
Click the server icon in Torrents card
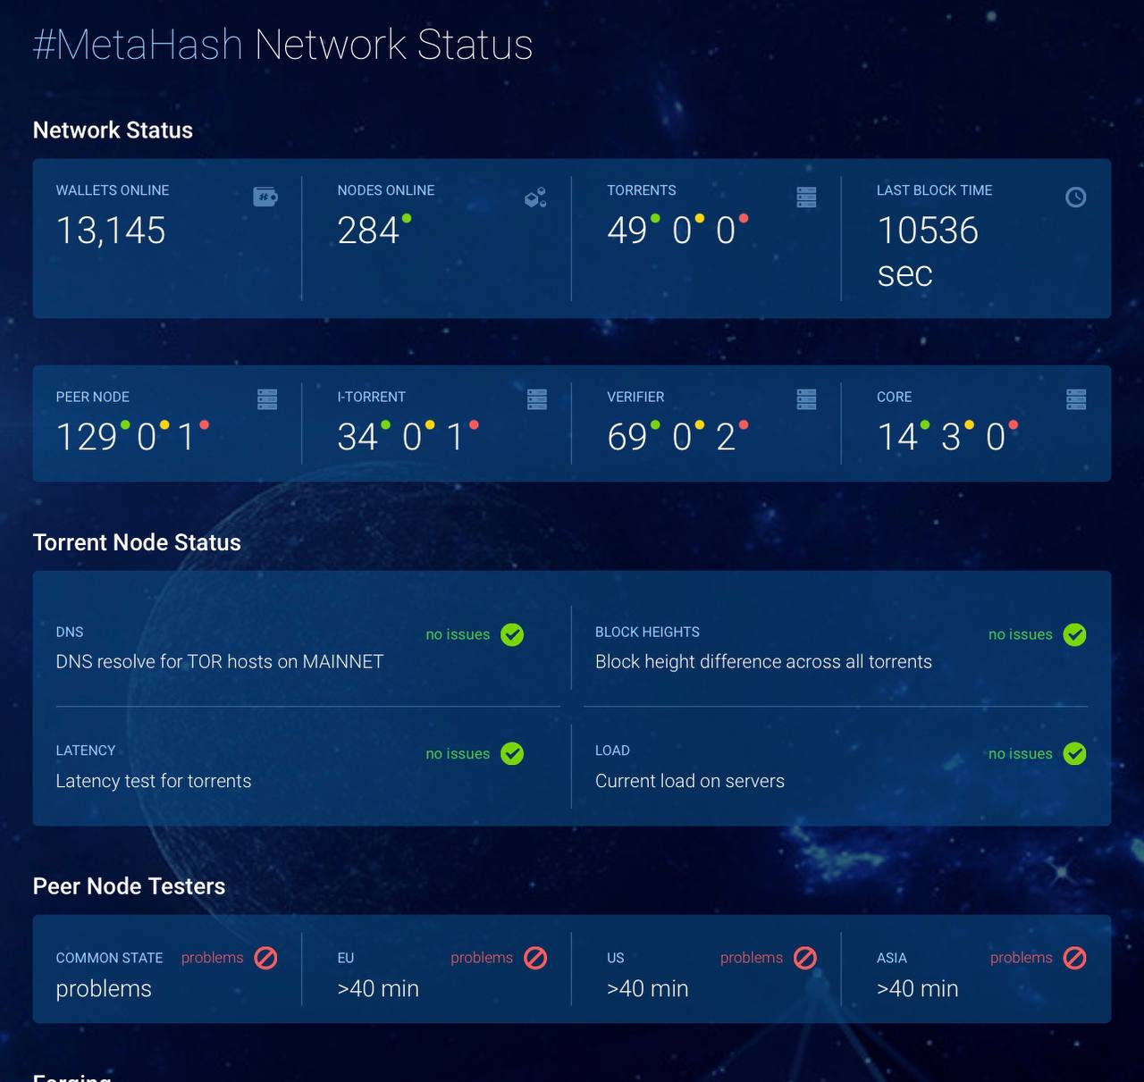(806, 197)
